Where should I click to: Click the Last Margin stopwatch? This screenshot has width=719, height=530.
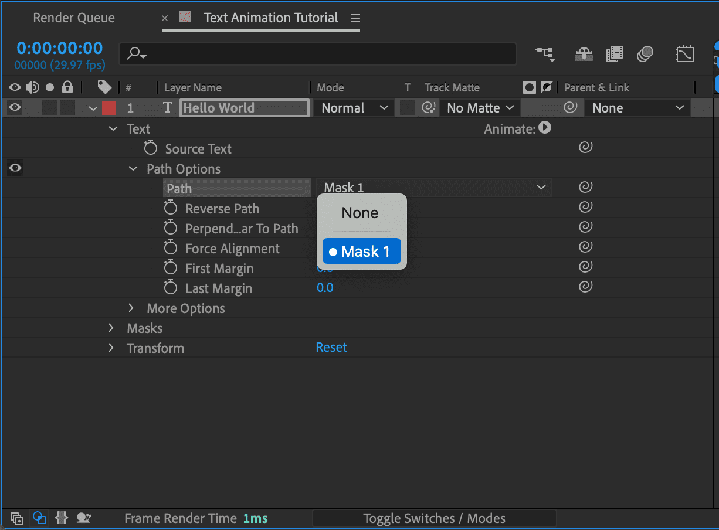coord(171,287)
